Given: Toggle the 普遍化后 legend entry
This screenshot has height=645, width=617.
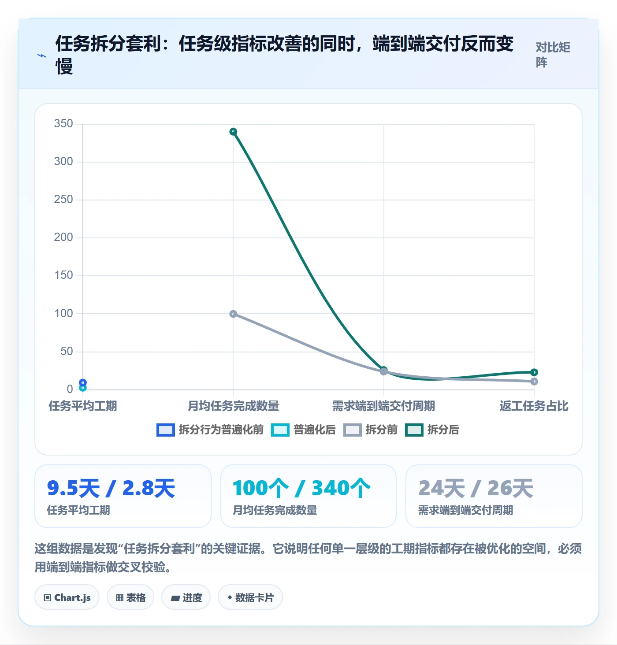Looking at the screenshot, I should [304, 430].
